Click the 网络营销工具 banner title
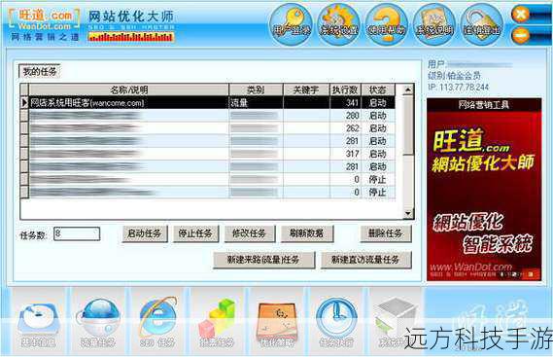Screen dimensions: 553x357 tap(484, 104)
